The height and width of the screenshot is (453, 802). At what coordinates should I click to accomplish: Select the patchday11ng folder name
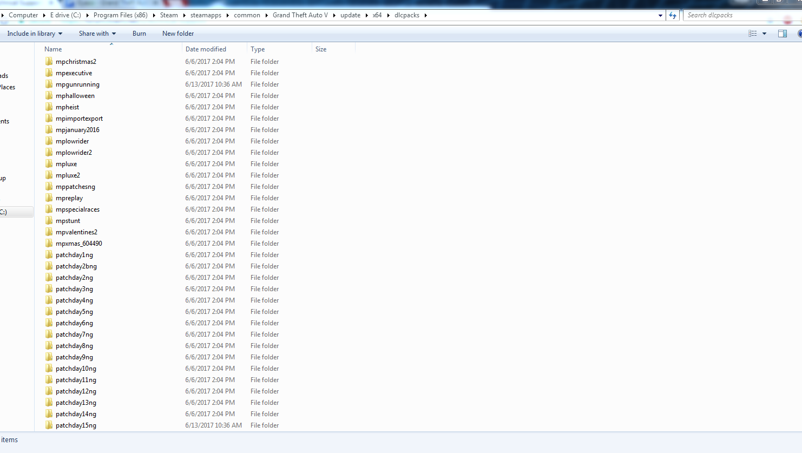pyautogui.click(x=76, y=380)
